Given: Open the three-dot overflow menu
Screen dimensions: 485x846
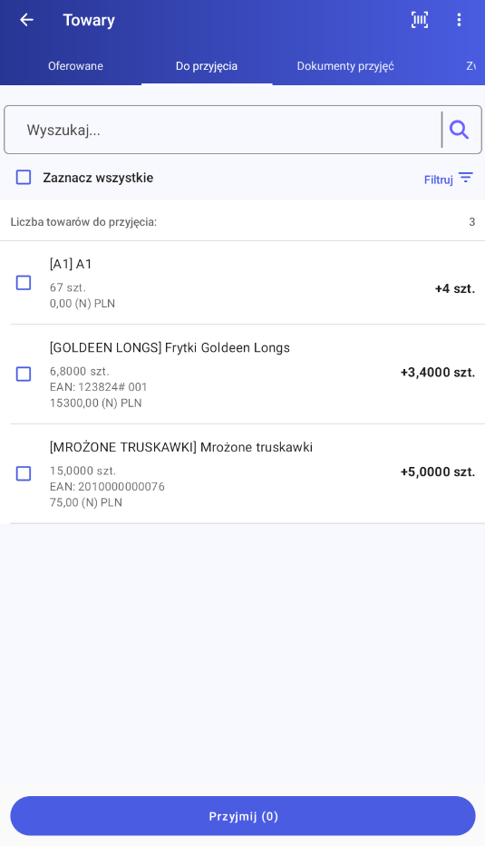Looking at the screenshot, I should pyautogui.click(x=459, y=20).
